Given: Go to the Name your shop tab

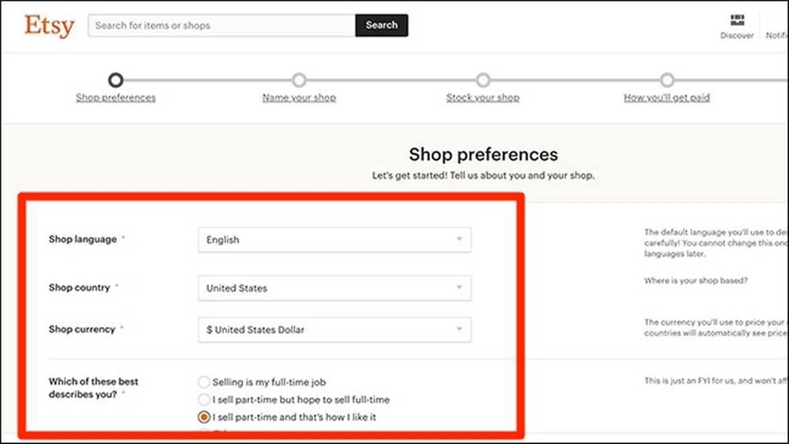Looking at the screenshot, I should click(299, 98).
